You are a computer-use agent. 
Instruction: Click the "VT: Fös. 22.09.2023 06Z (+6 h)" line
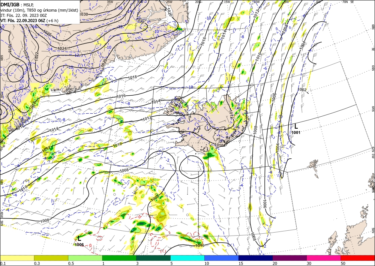pos(29,21)
